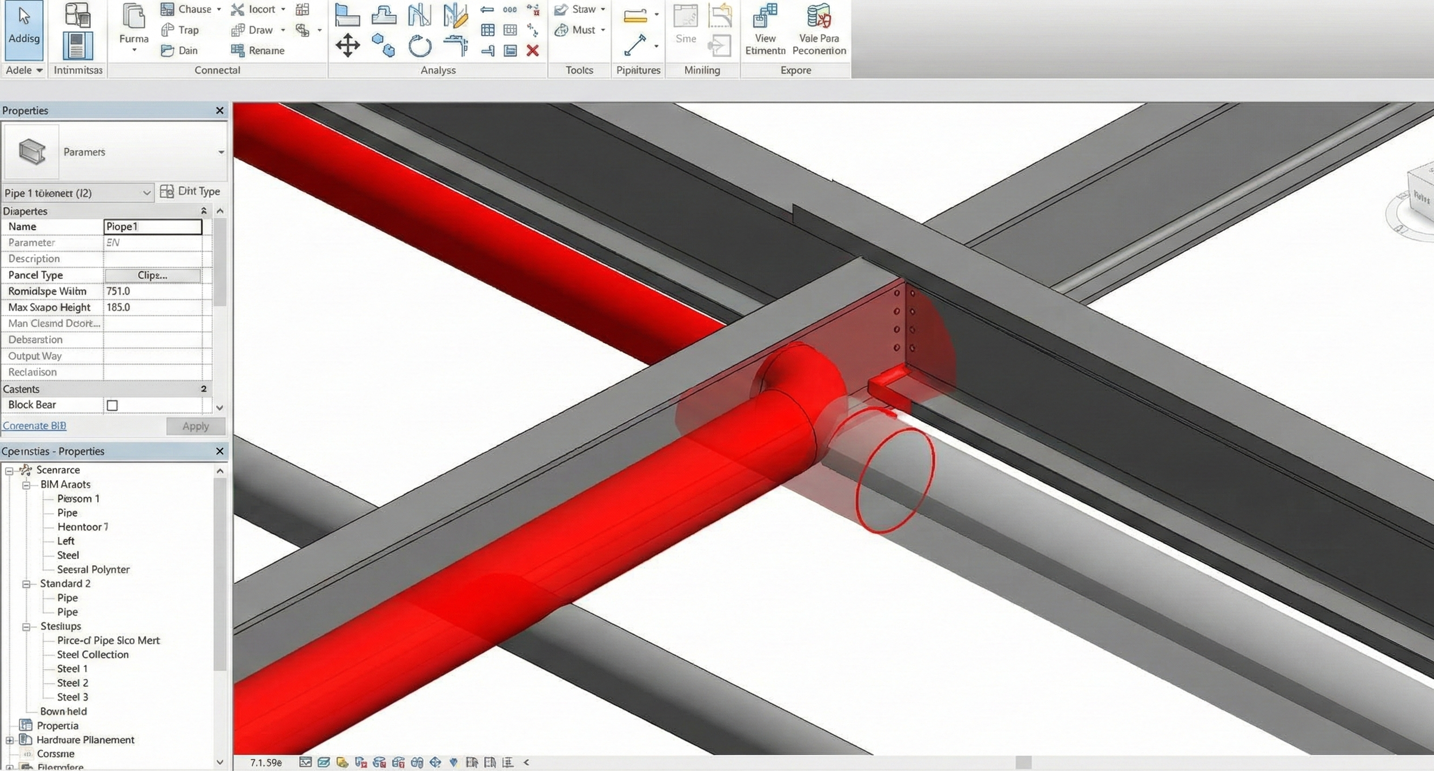
Task: Open the Furma dropdown menu
Action: 133,50
